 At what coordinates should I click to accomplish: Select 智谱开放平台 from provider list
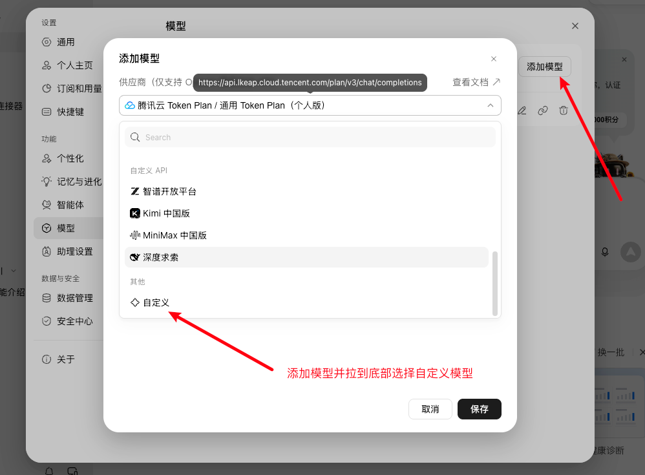click(306, 191)
